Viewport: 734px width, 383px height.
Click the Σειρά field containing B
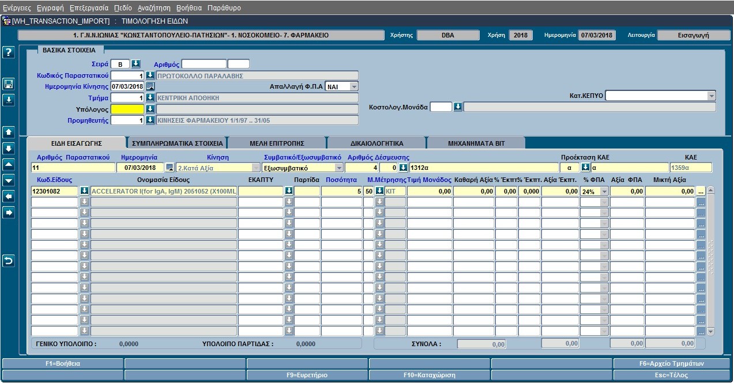click(120, 64)
